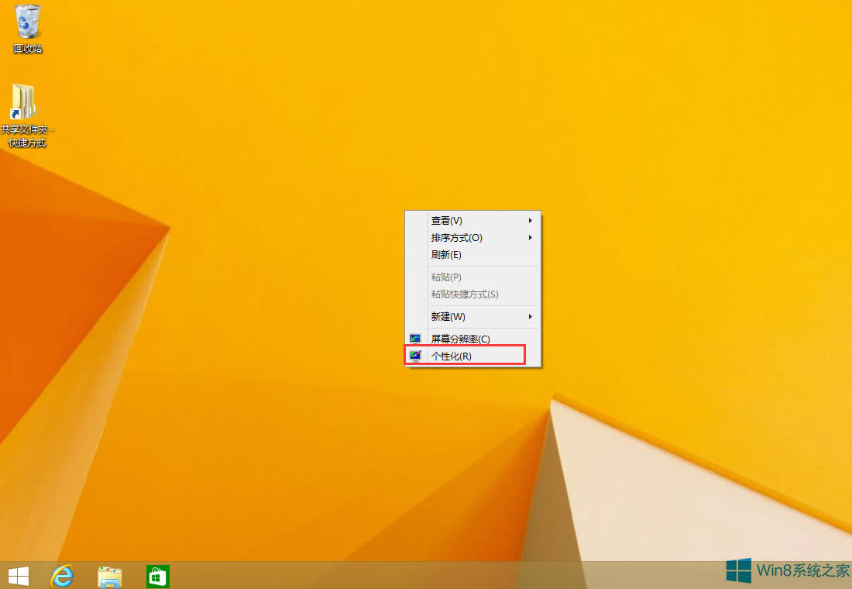Click the 粘贴快捷方式(S) menu entry
This screenshot has height=589, width=852.
[x=465, y=294]
